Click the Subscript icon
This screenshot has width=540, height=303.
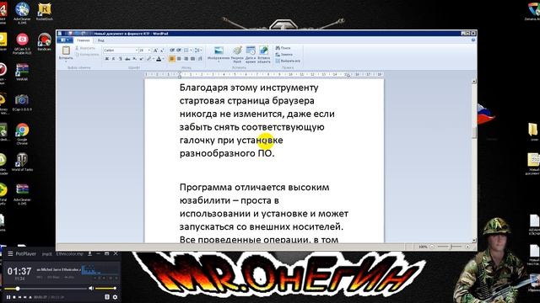(x=135, y=59)
